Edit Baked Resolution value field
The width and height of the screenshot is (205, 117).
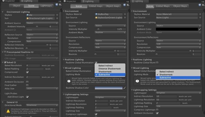pyautogui.click(x=33, y=66)
